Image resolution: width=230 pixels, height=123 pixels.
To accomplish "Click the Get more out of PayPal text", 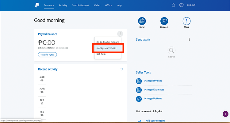I will [149, 111].
